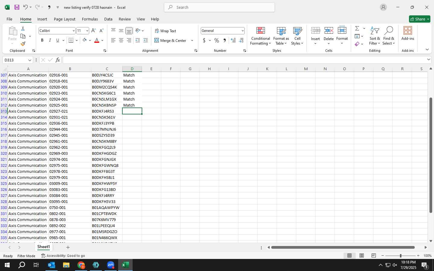The image size is (434, 271).
Task: Decrease font size with small A icon
Action: (x=101, y=31)
